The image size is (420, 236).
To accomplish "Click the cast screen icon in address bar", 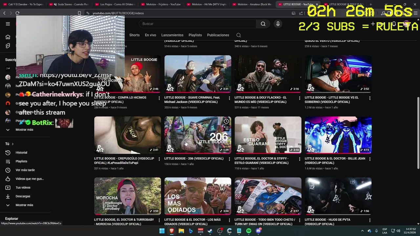I will (293, 13).
